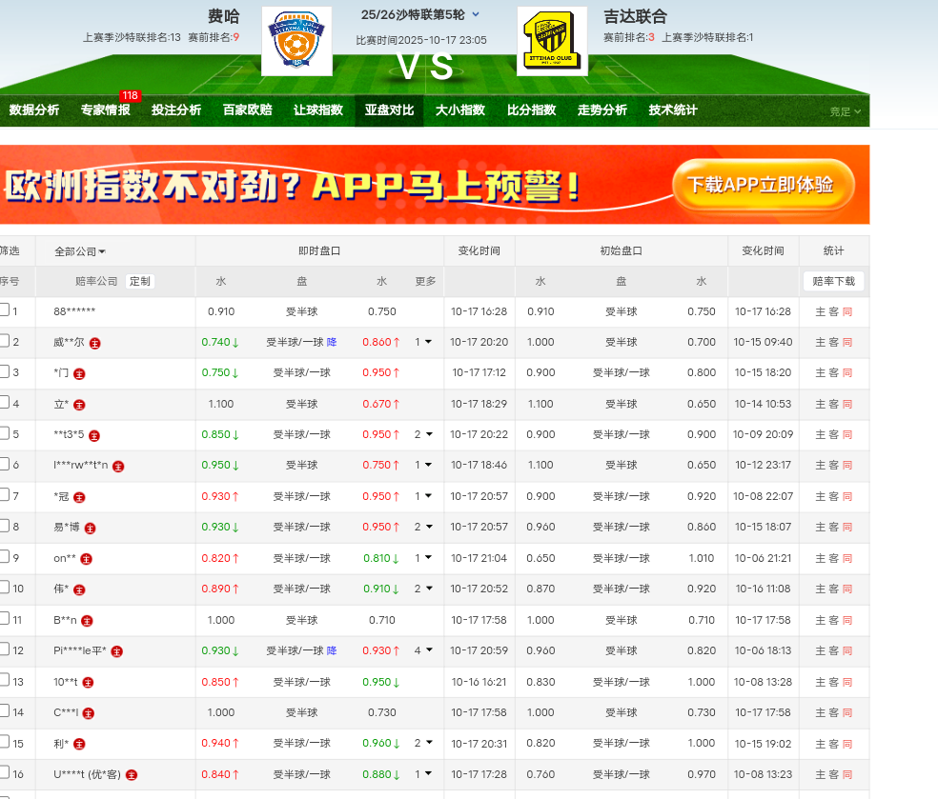Select the checkbox for row 11 B**n
Viewport: 938px width, 799px height.
(x=4, y=620)
